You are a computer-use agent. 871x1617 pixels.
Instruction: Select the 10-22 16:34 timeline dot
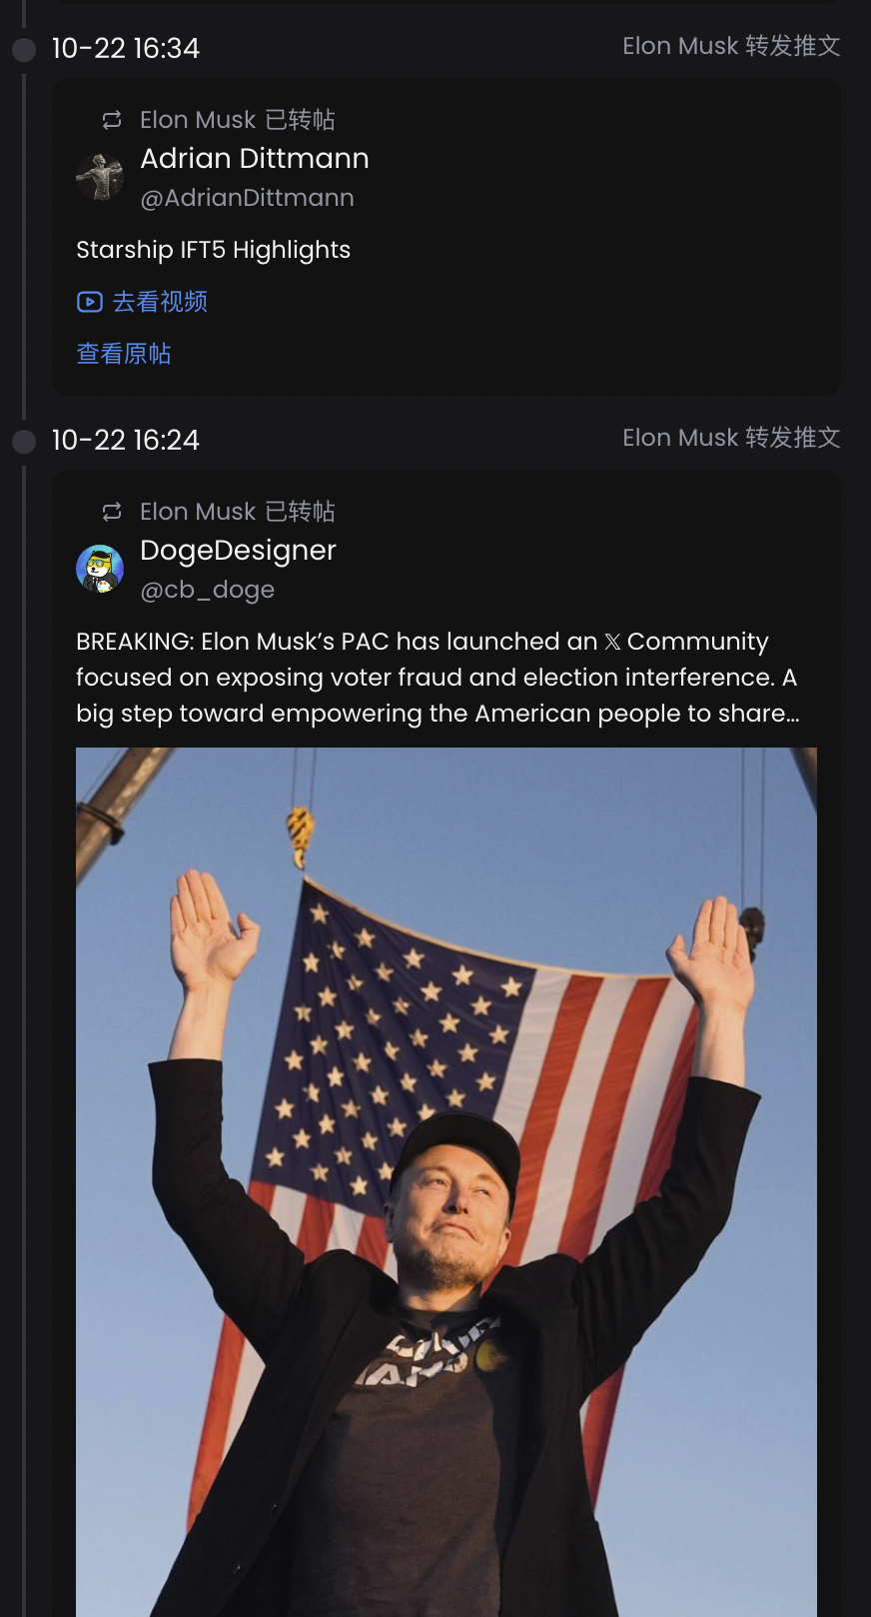(x=24, y=49)
